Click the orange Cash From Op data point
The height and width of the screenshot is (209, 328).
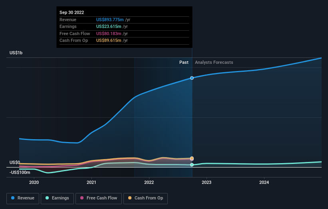pos(192,158)
